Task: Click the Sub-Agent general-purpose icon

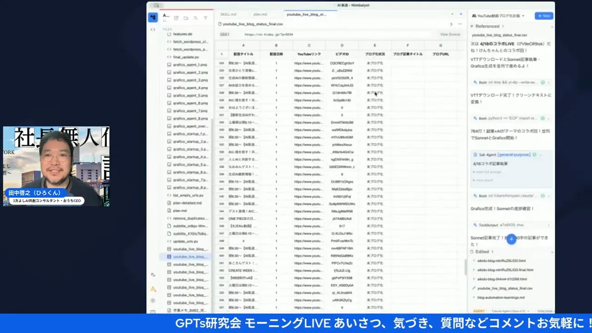Action: click(475, 155)
